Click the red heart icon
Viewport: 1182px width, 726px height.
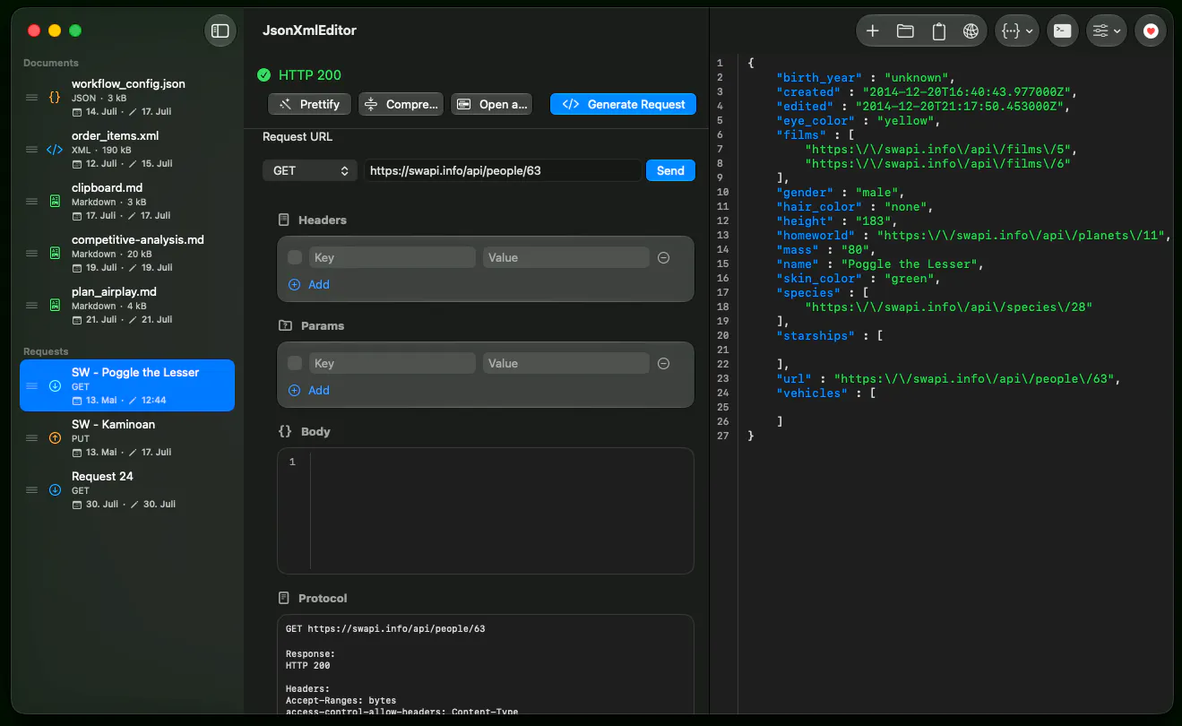(1151, 30)
